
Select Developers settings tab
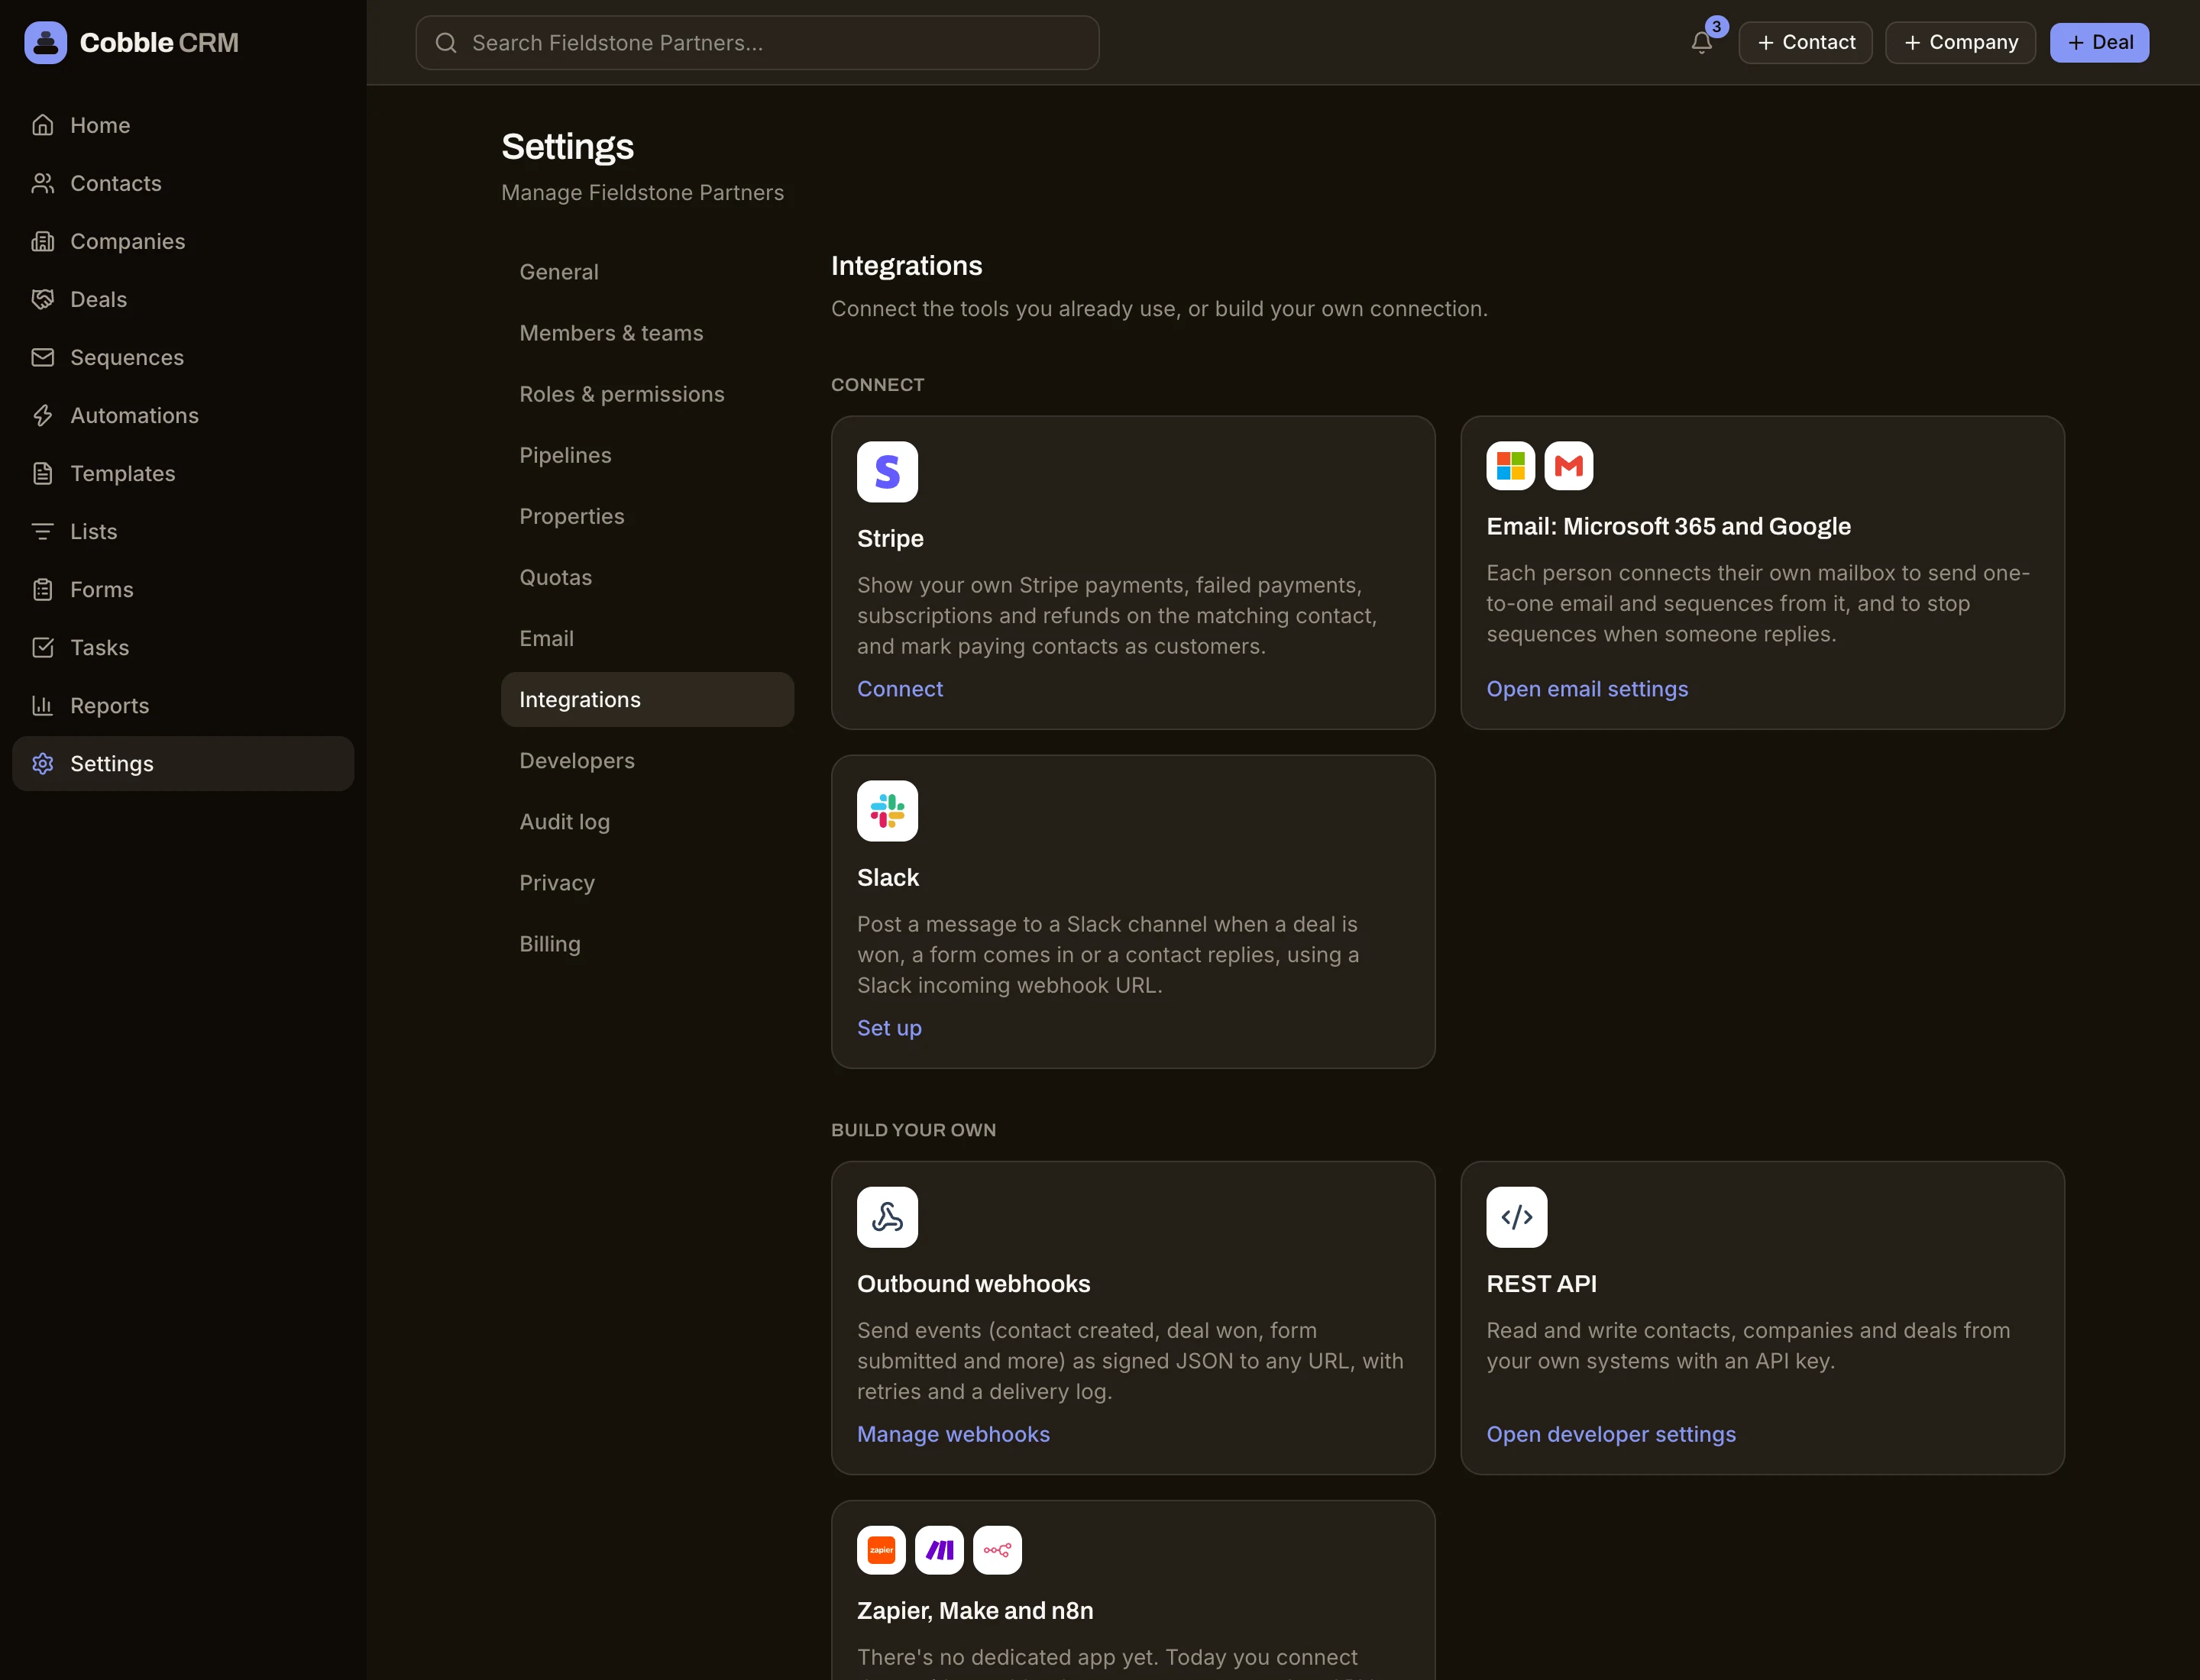tap(647, 760)
